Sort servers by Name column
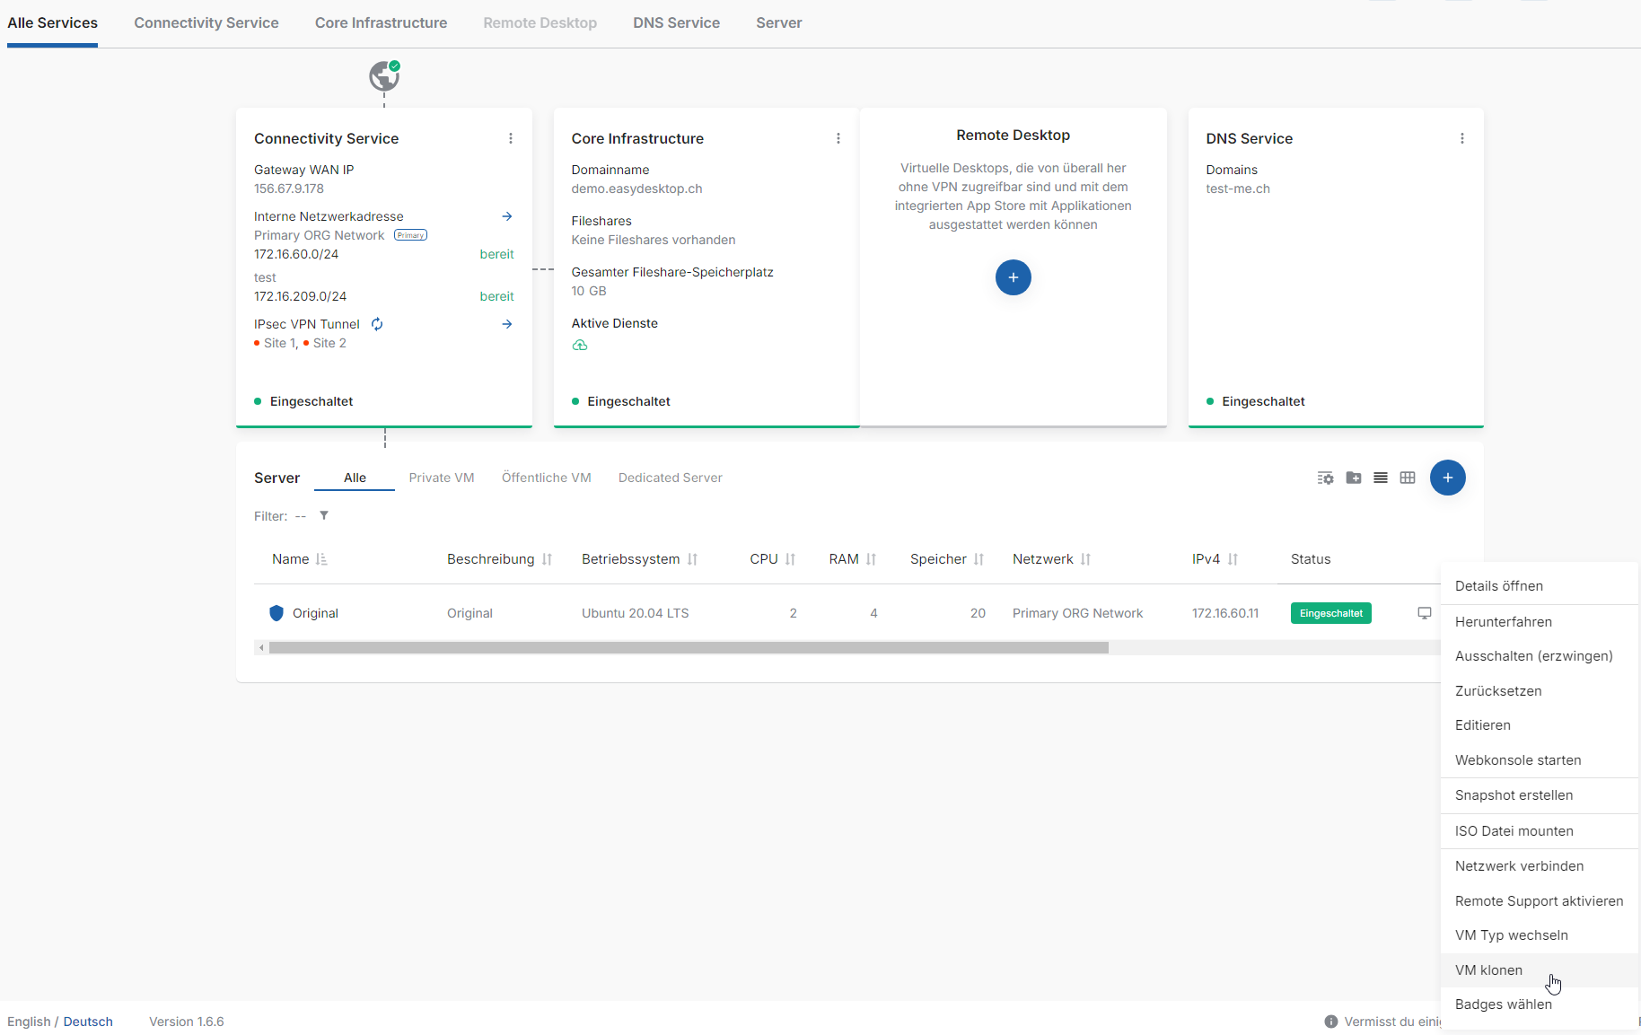This screenshot has width=1641, height=1035. pyautogui.click(x=321, y=559)
